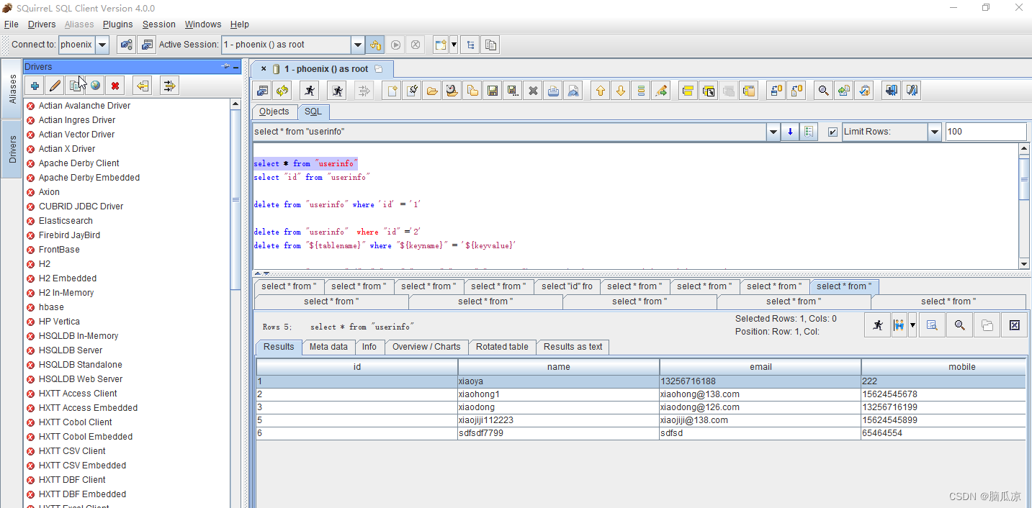Select Apache Derby Client driver
The width and height of the screenshot is (1032, 508).
pos(78,163)
